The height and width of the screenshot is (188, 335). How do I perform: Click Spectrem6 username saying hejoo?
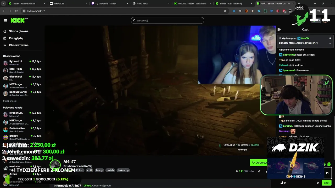(289, 55)
